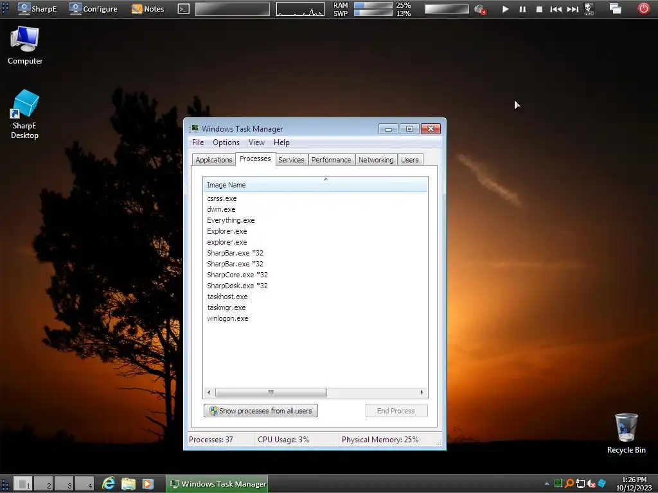Switch to the Networking tab
This screenshot has width=658, height=493.
point(376,160)
